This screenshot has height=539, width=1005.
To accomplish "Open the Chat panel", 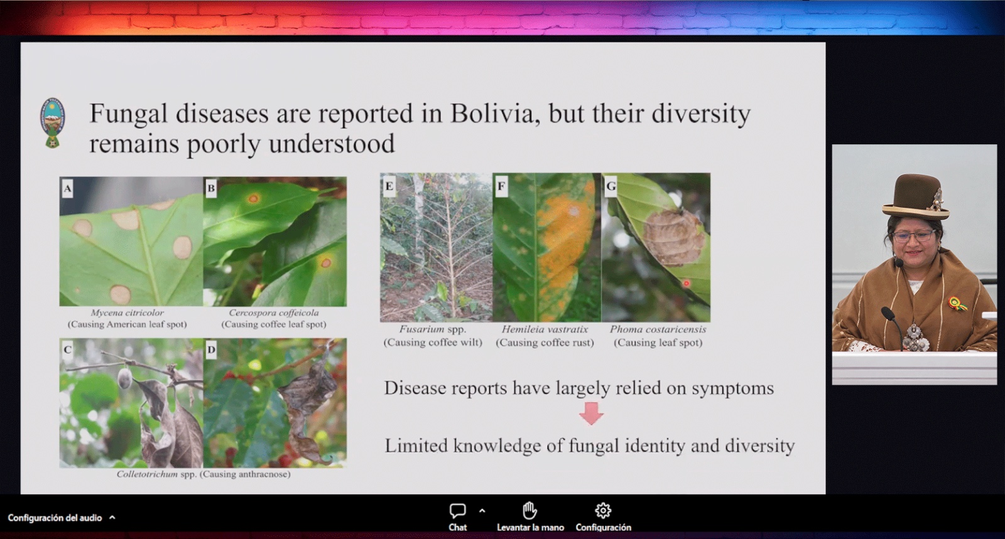I will 457,517.
